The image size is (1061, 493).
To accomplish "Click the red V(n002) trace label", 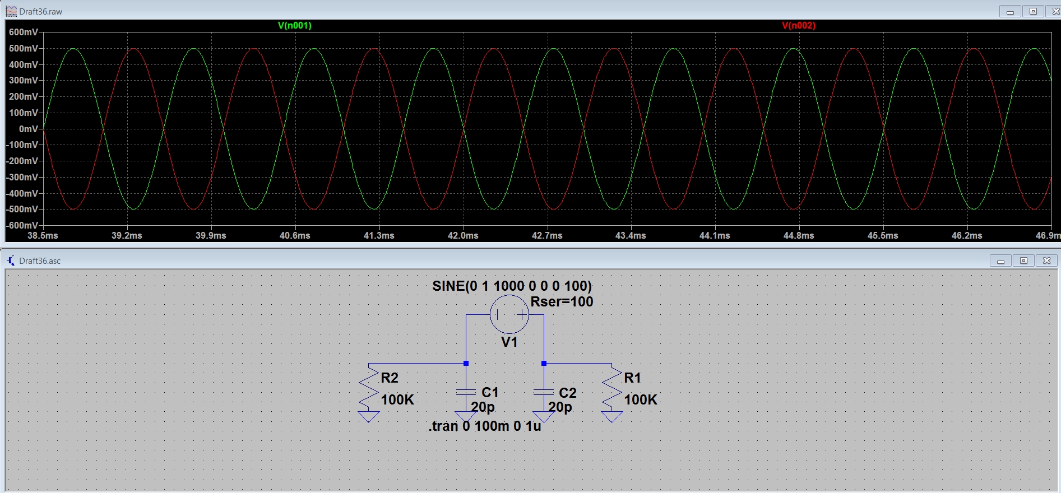I will [798, 25].
